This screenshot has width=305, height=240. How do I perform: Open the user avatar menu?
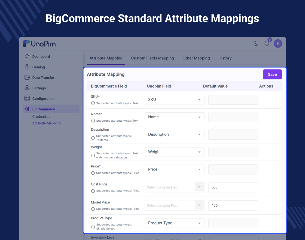[x=278, y=43]
